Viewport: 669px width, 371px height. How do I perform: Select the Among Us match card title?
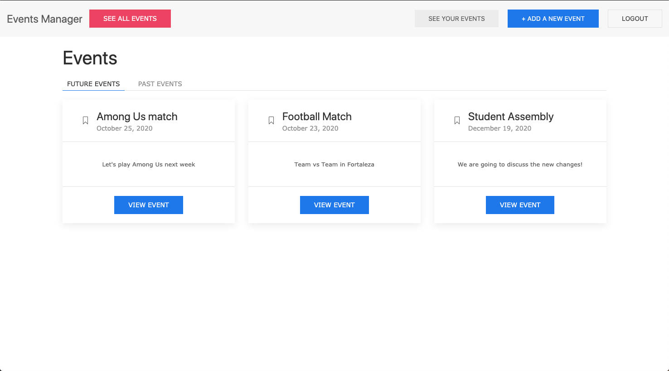click(x=137, y=117)
